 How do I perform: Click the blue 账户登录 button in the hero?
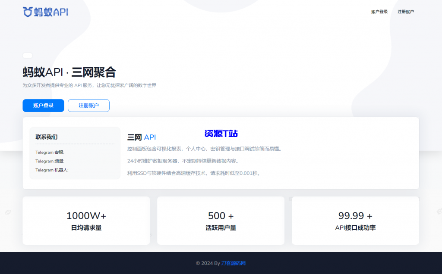point(43,105)
